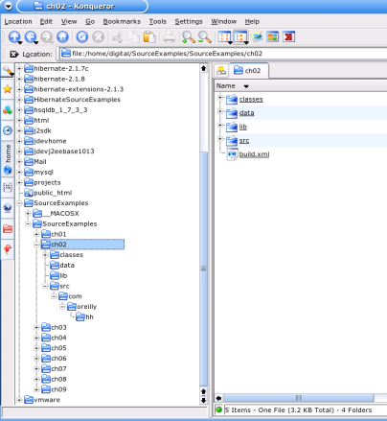Select the ch02 tab
The width and height of the screenshot is (387, 421).
click(249, 71)
